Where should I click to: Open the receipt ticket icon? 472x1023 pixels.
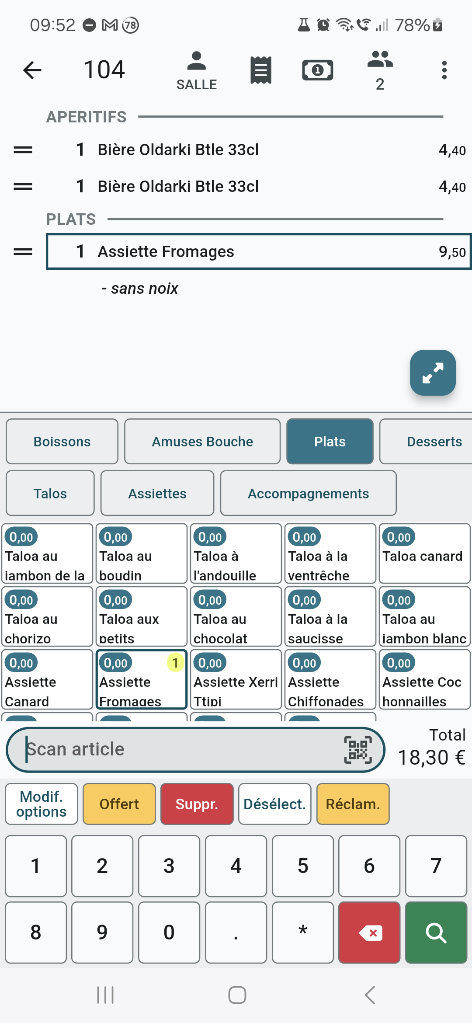pos(261,70)
